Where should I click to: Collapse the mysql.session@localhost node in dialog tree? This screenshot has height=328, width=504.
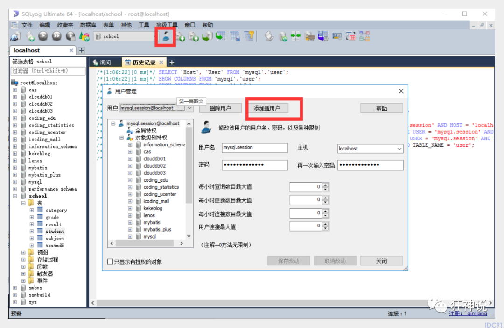pos(113,123)
